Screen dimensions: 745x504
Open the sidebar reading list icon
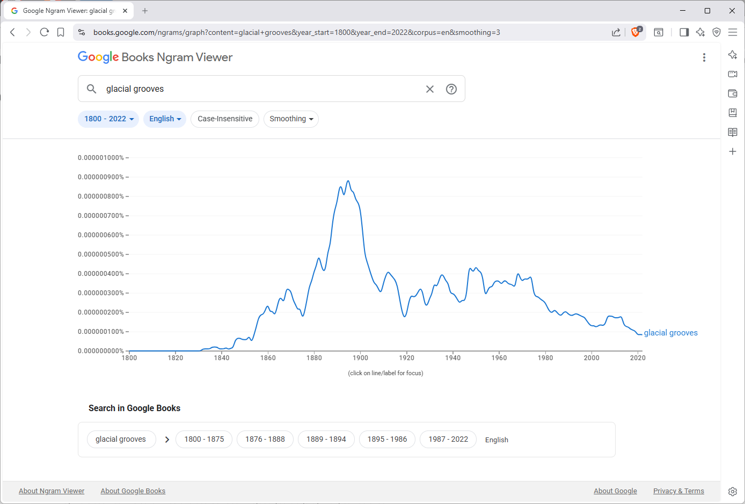733,132
